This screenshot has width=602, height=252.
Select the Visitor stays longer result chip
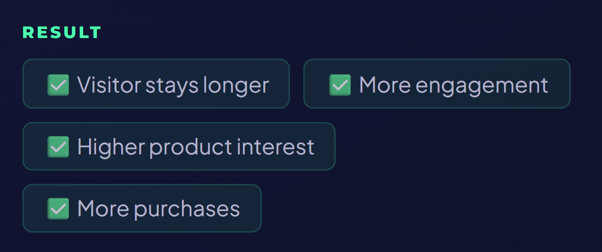coord(156,83)
